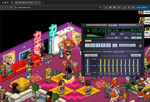Open a new browser tab

tap(43, 2)
